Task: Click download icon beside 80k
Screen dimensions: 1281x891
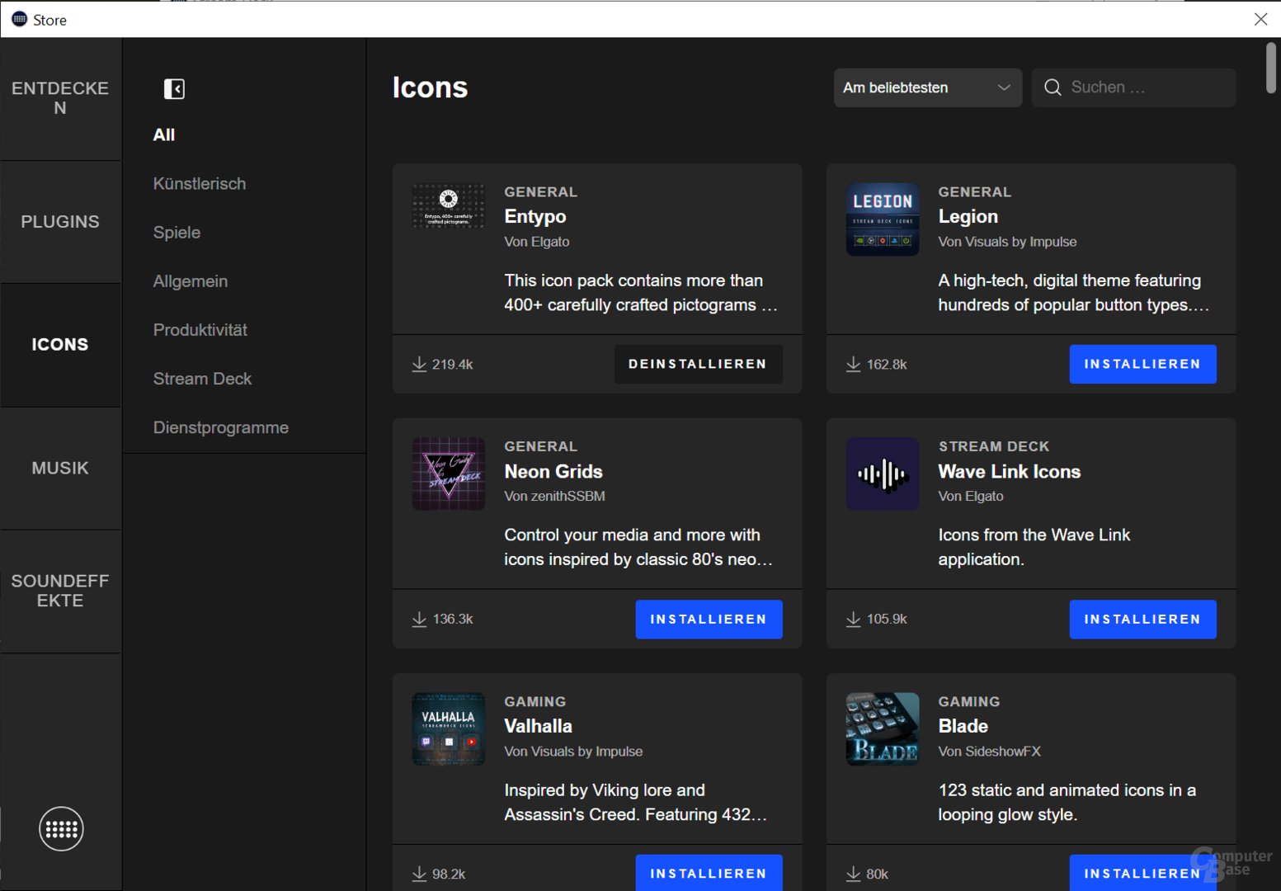Action: 853,874
